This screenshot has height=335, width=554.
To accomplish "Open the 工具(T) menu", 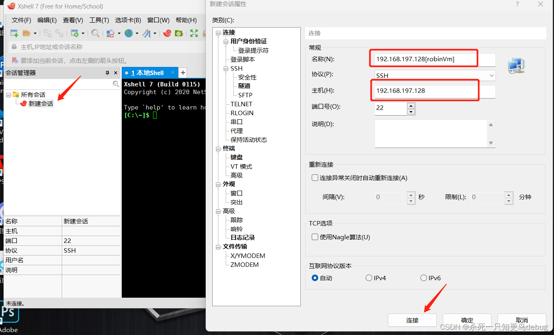I will [x=99, y=20].
